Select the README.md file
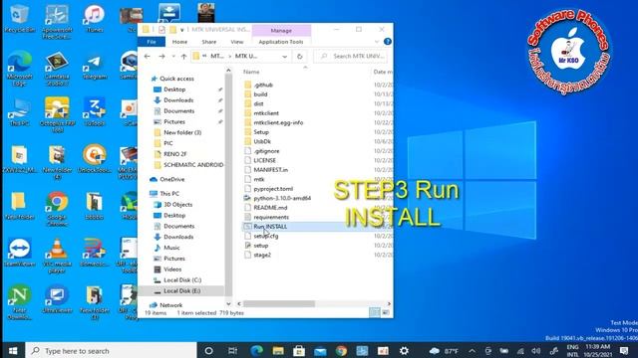Image resolution: width=638 pixels, height=358 pixels. (x=270, y=208)
